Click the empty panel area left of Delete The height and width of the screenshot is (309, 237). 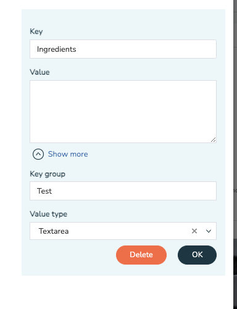click(x=70, y=255)
